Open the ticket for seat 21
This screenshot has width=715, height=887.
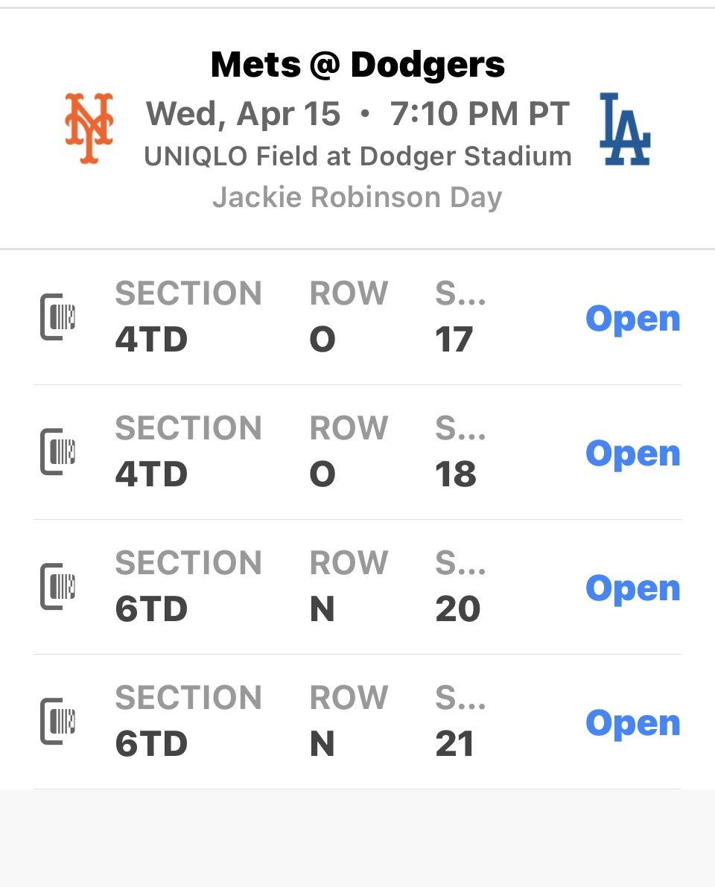[x=632, y=723]
